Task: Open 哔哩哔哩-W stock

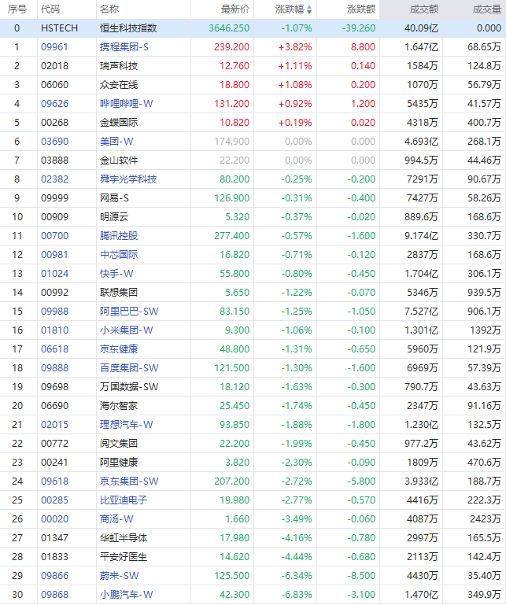Action: pyautogui.click(x=127, y=104)
